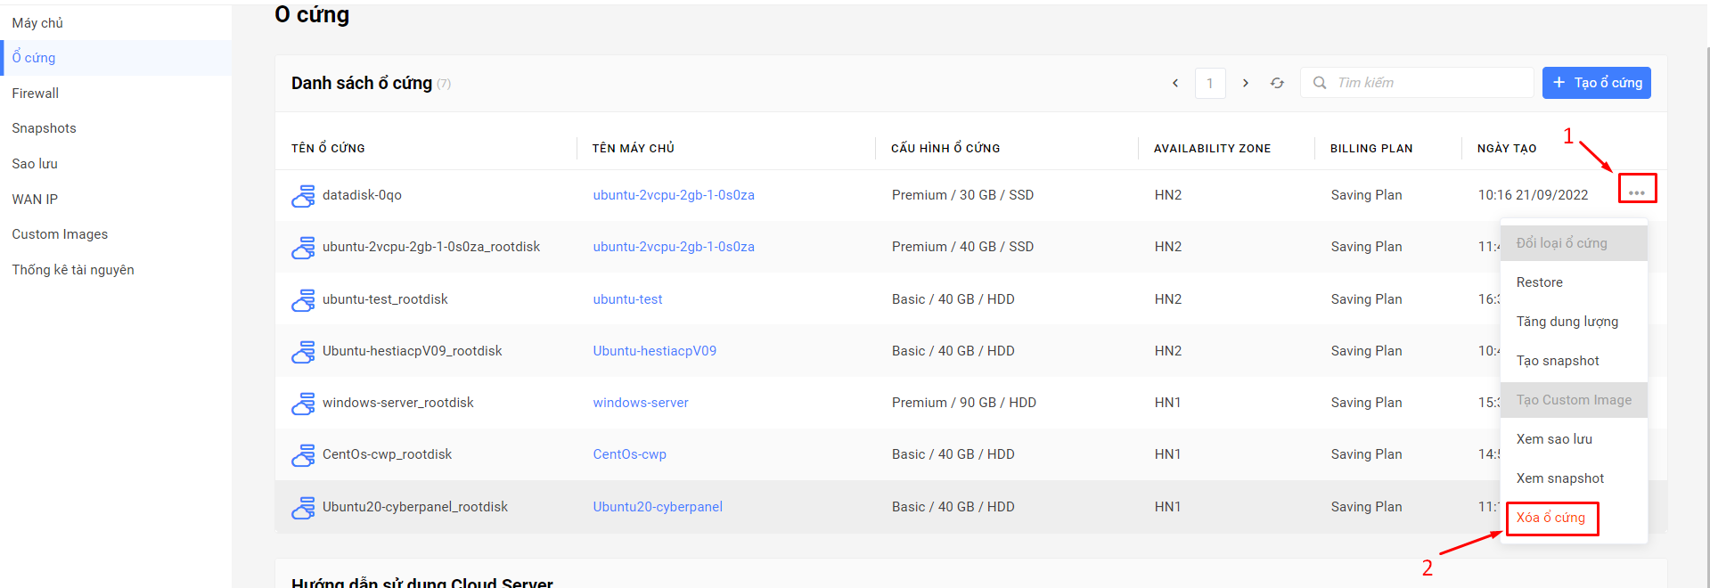Image resolution: width=1710 pixels, height=588 pixels.
Task: Click the disk icon for windows-server_rootdisk
Action: click(303, 404)
